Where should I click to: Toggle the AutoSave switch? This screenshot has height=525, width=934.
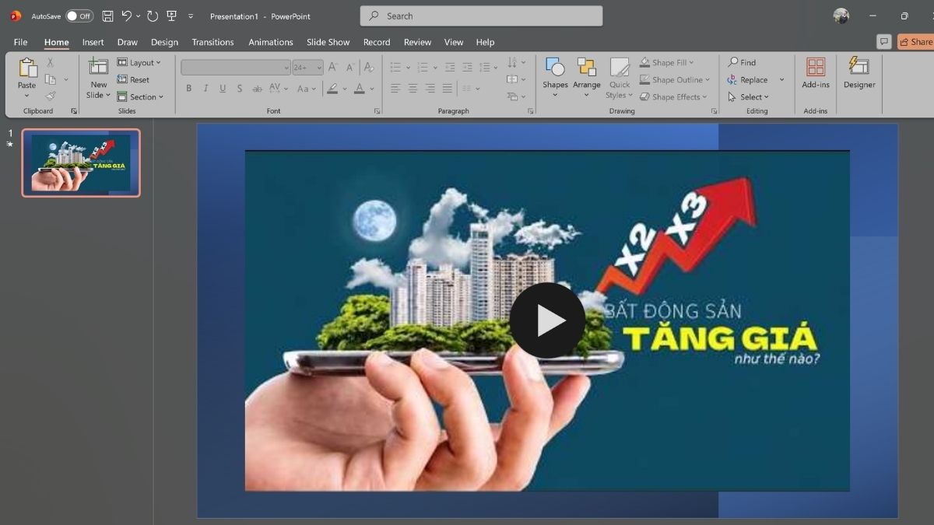click(79, 16)
